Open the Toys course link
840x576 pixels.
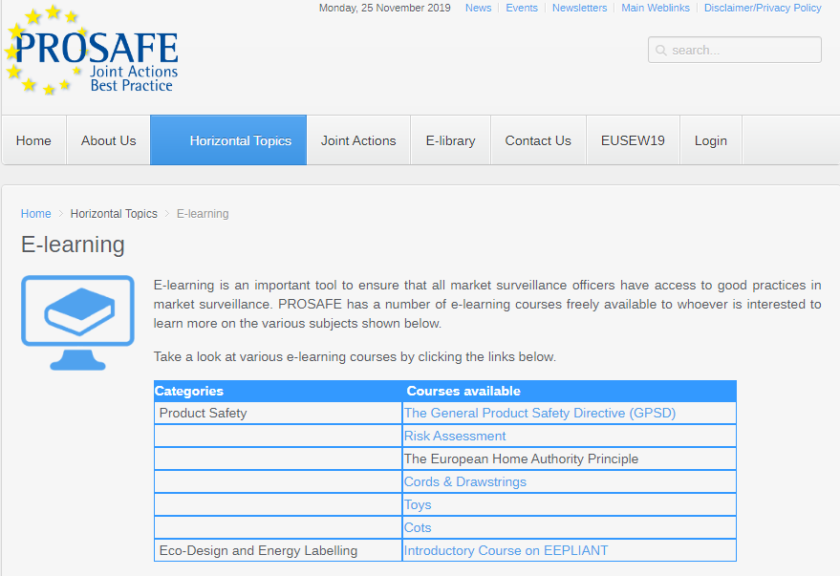click(418, 504)
